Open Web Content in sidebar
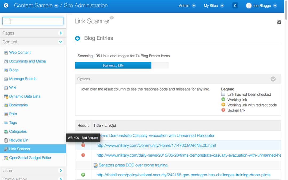The image size is (288, 180). pos(20,53)
